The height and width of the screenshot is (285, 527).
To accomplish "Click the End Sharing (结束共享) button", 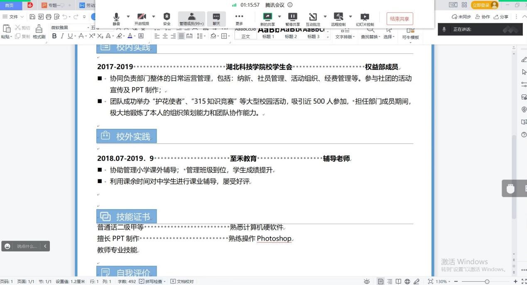I will point(400,19).
